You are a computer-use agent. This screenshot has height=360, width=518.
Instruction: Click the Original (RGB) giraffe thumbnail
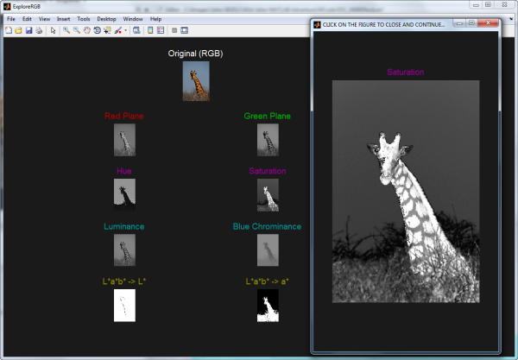[x=195, y=81]
